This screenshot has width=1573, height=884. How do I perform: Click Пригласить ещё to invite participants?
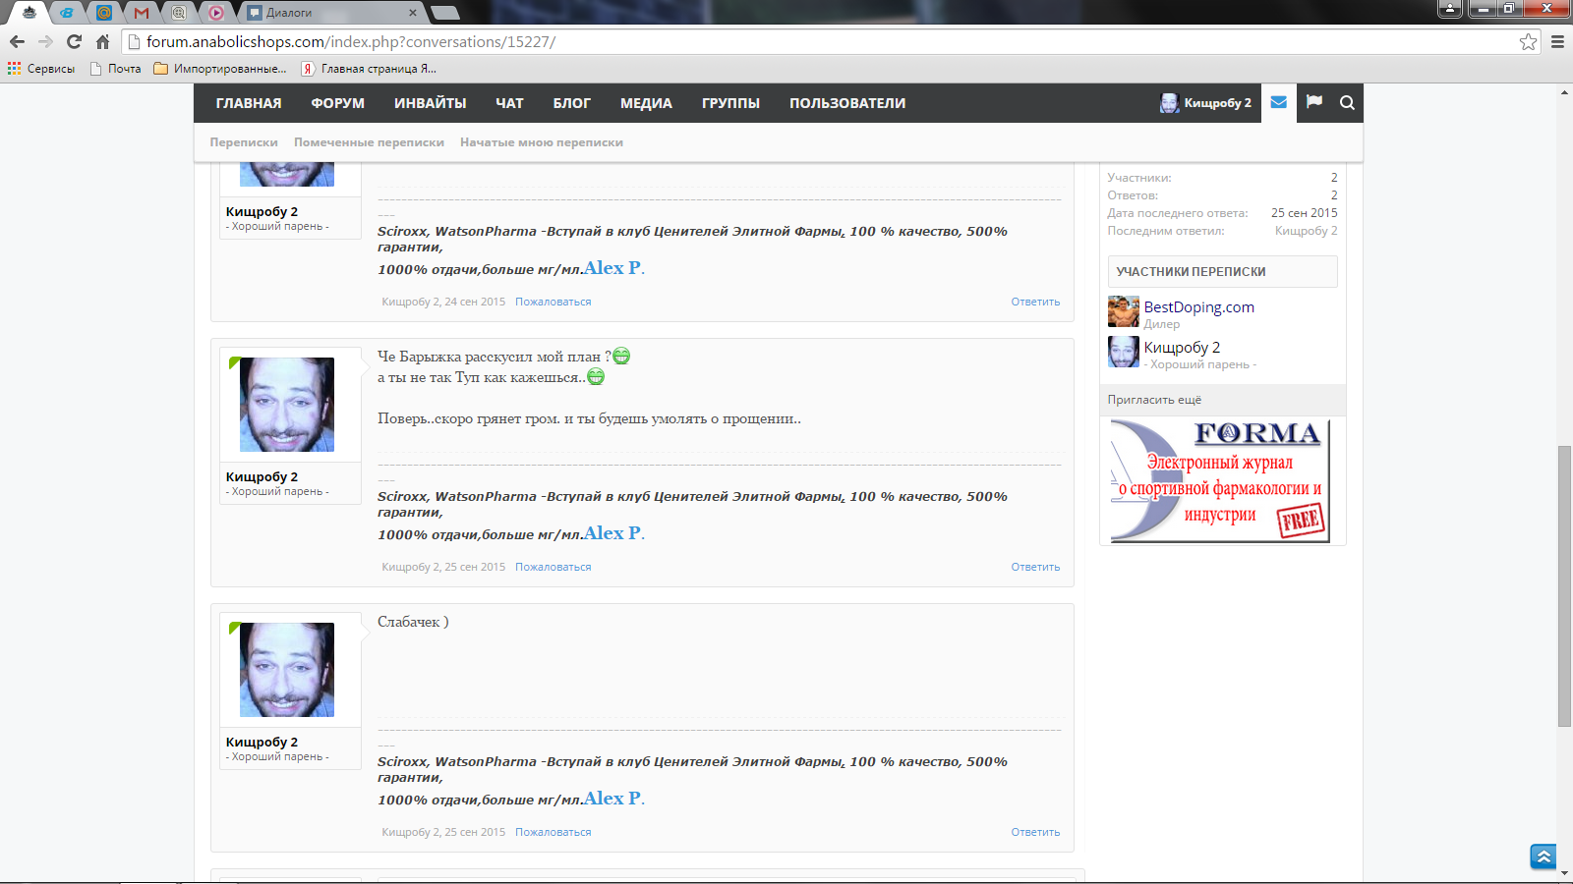click(x=1154, y=400)
